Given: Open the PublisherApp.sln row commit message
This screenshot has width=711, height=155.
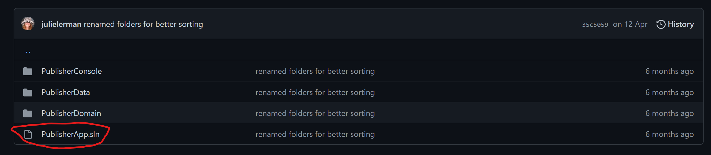Looking at the screenshot, I should coord(315,134).
